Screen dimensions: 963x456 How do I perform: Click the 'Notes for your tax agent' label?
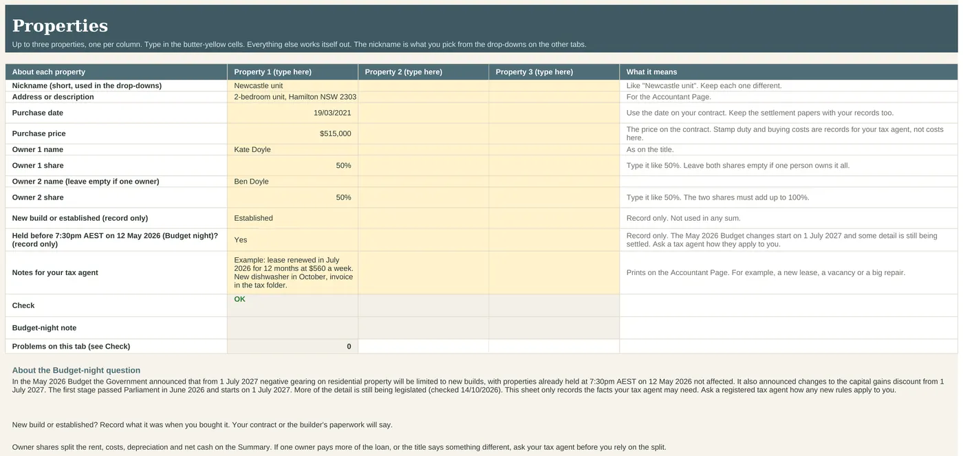[x=55, y=272]
